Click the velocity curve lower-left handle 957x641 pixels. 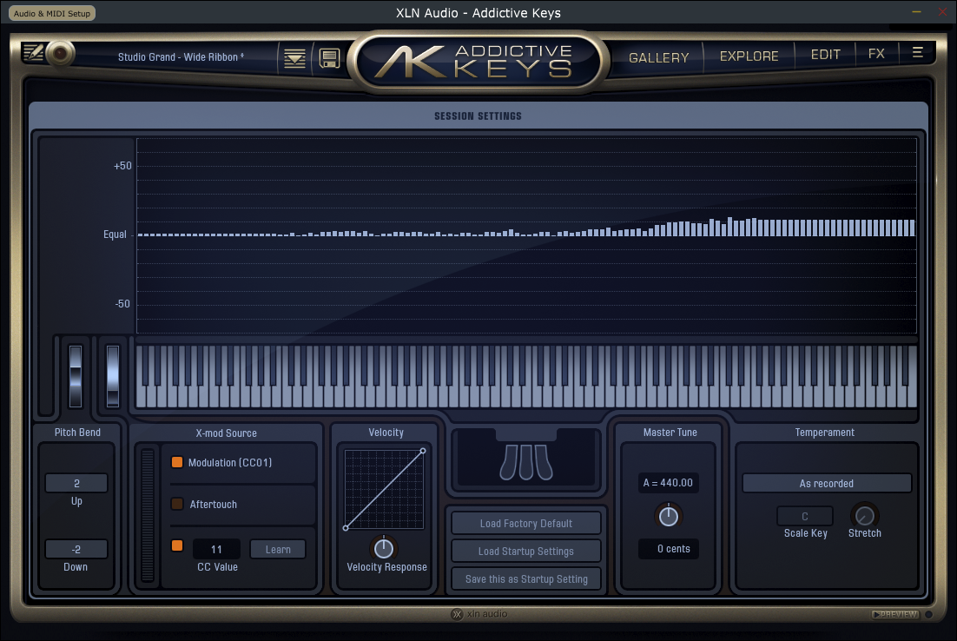346,528
